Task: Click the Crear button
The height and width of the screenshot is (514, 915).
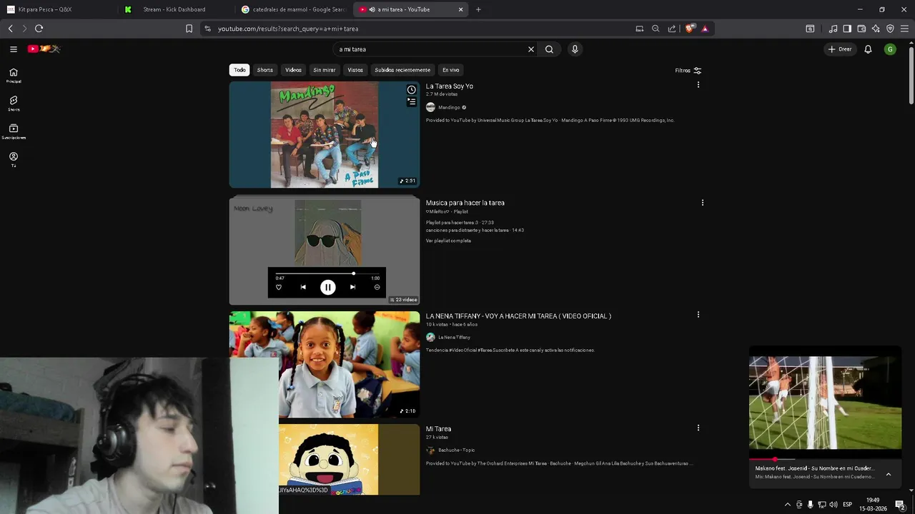Action: coord(840,49)
